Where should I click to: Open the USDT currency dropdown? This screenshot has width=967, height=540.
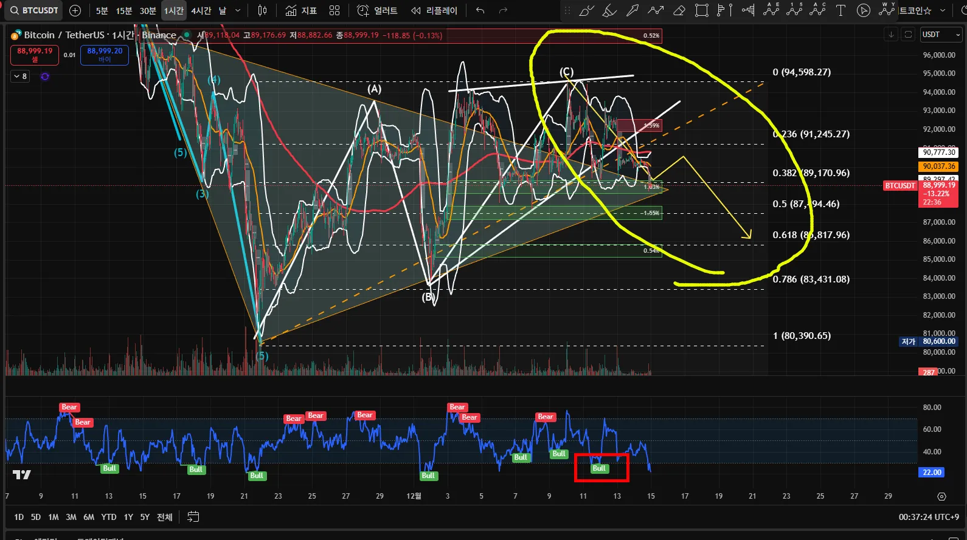tap(941, 35)
